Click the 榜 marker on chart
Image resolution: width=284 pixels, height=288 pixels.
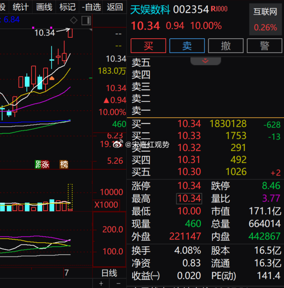coord(64,164)
